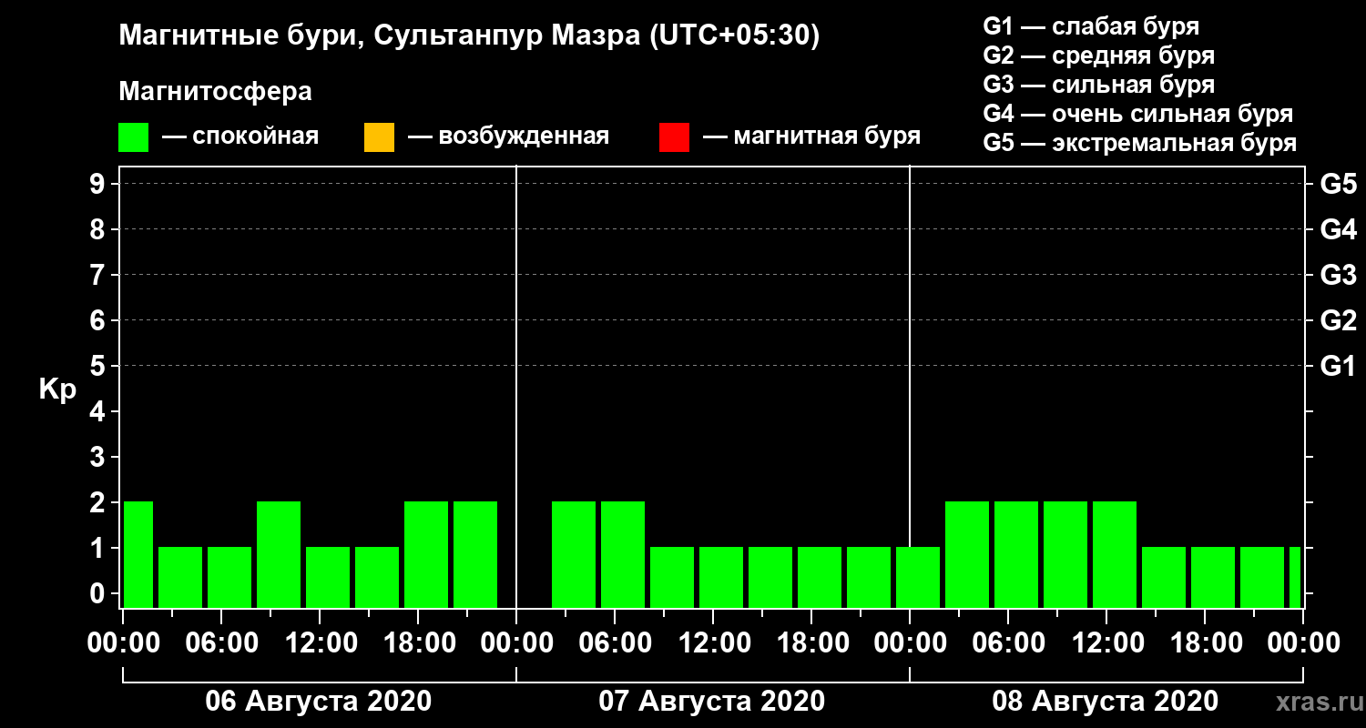Click the 06 Августа 2020 date label
The image size is (1366, 728).
pyautogui.click(x=319, y=702)
